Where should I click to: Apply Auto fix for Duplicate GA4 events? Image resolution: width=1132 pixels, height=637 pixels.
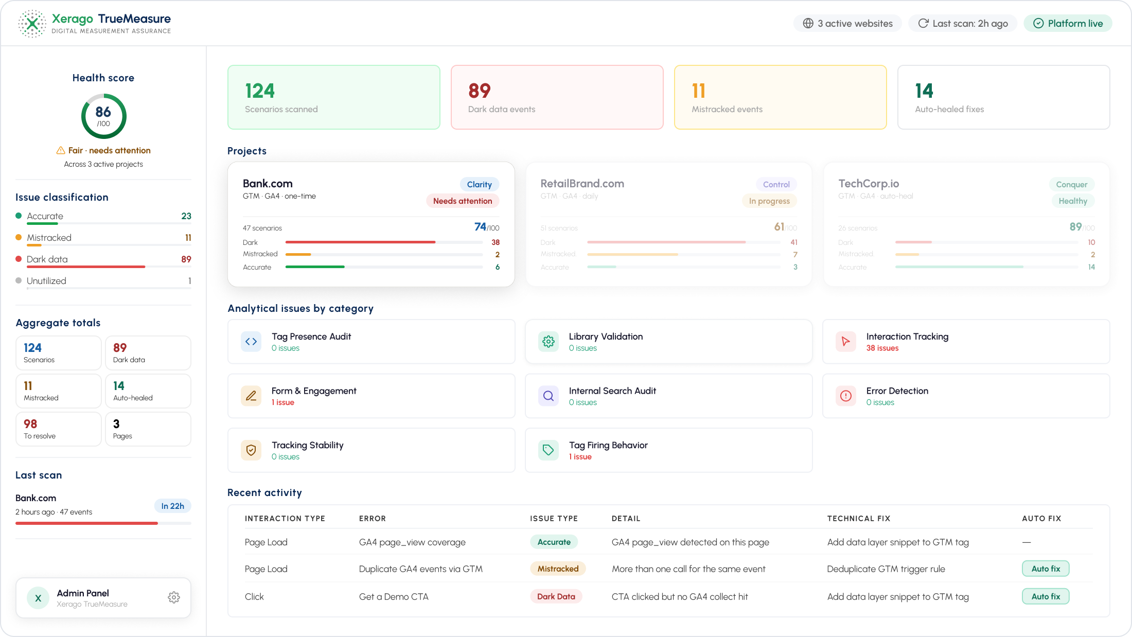pos(1046,569)
